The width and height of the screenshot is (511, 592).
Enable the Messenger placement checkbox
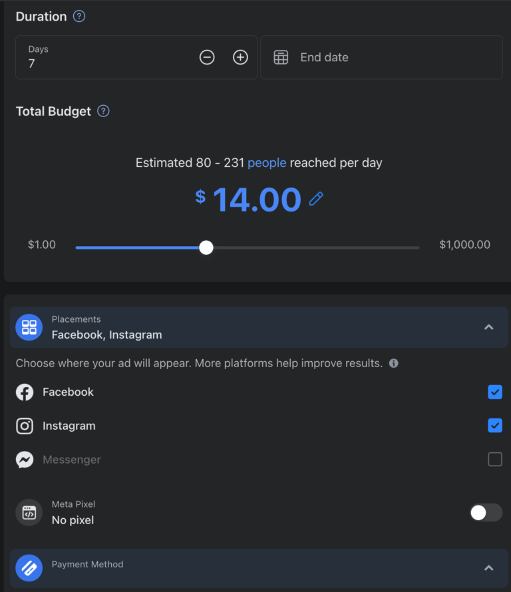coord(494,459)
